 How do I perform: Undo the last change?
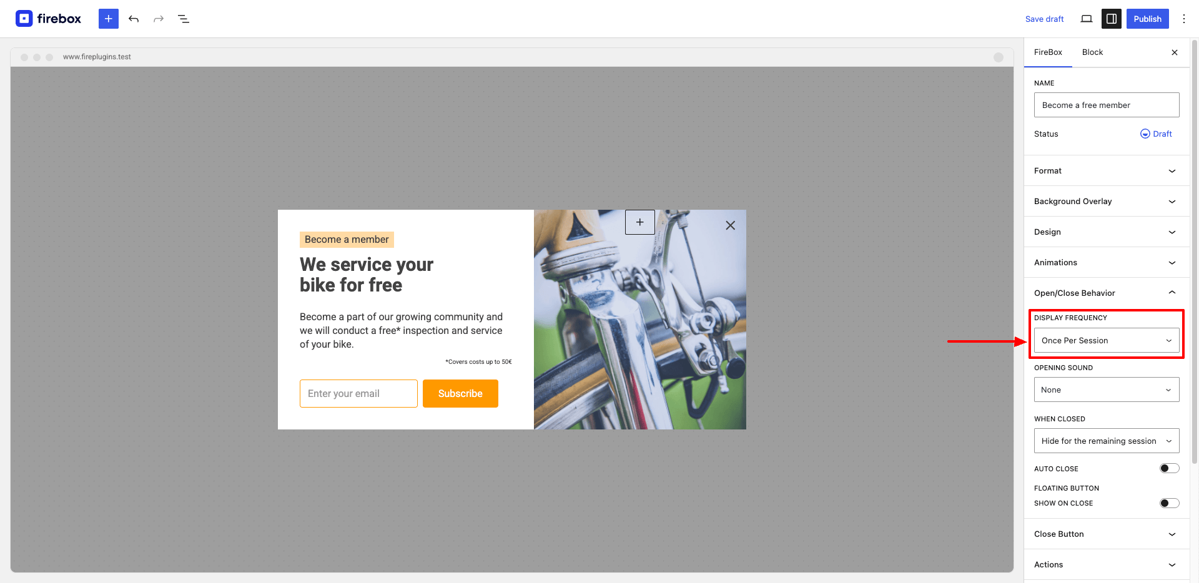coord(134,19)
